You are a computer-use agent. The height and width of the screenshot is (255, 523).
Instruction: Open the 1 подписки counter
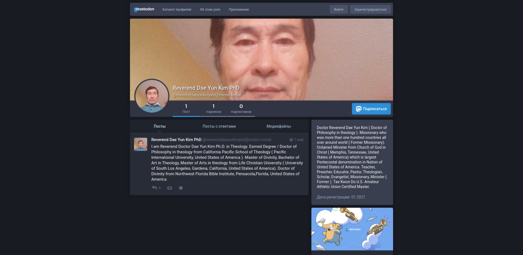(x=213, y=109)
